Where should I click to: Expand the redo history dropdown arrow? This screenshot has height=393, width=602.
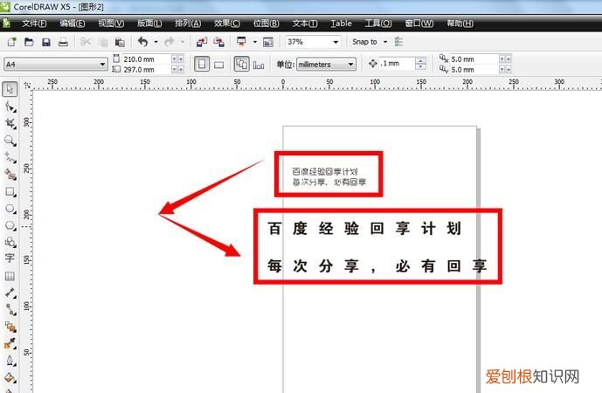[183, 42]
